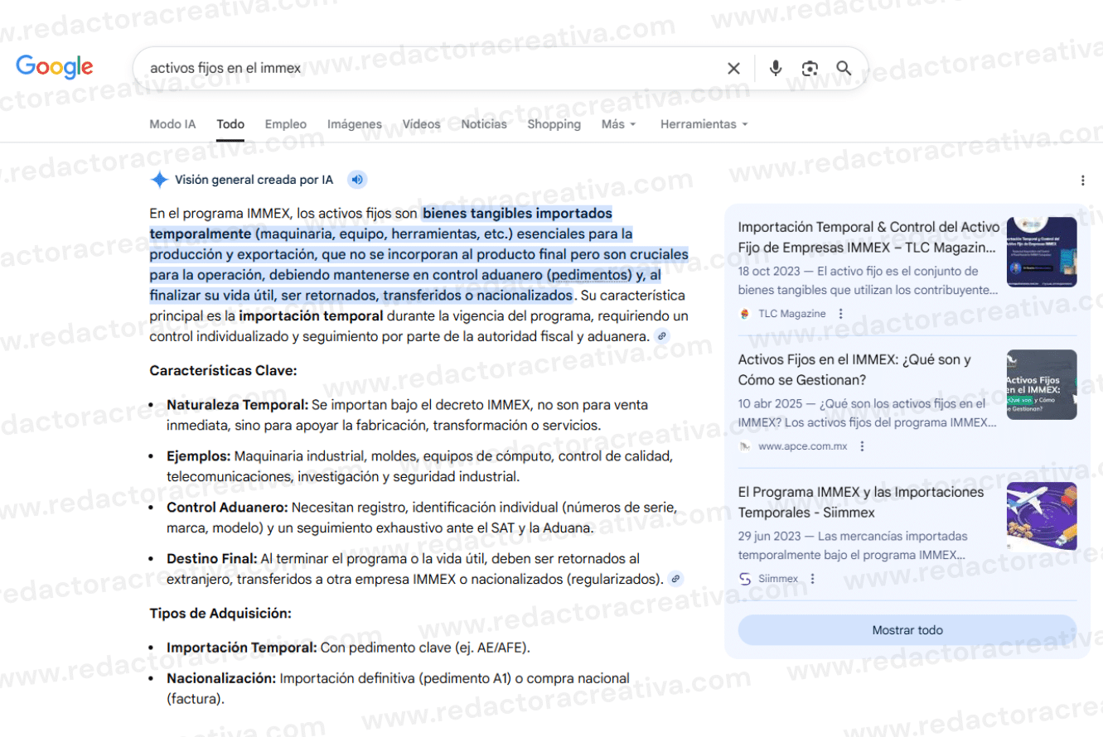Select the TLC Magazine favicon
1103x737 pixels.
pyautogui.click(x=745, y=314)
